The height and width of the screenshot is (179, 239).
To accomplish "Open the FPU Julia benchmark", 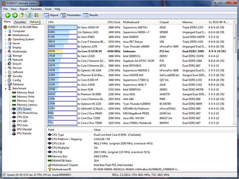I will [x=20, y=125].
